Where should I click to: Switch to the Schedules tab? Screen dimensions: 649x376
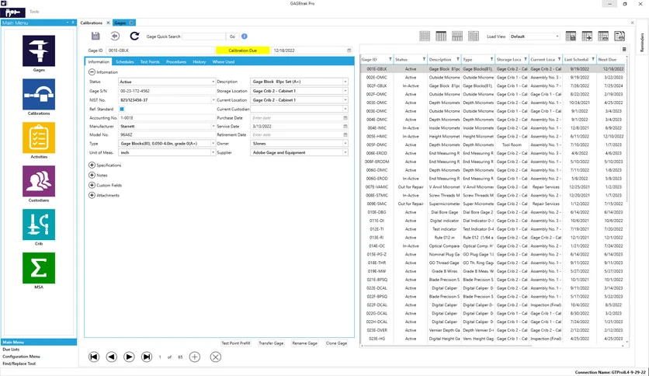124,61
